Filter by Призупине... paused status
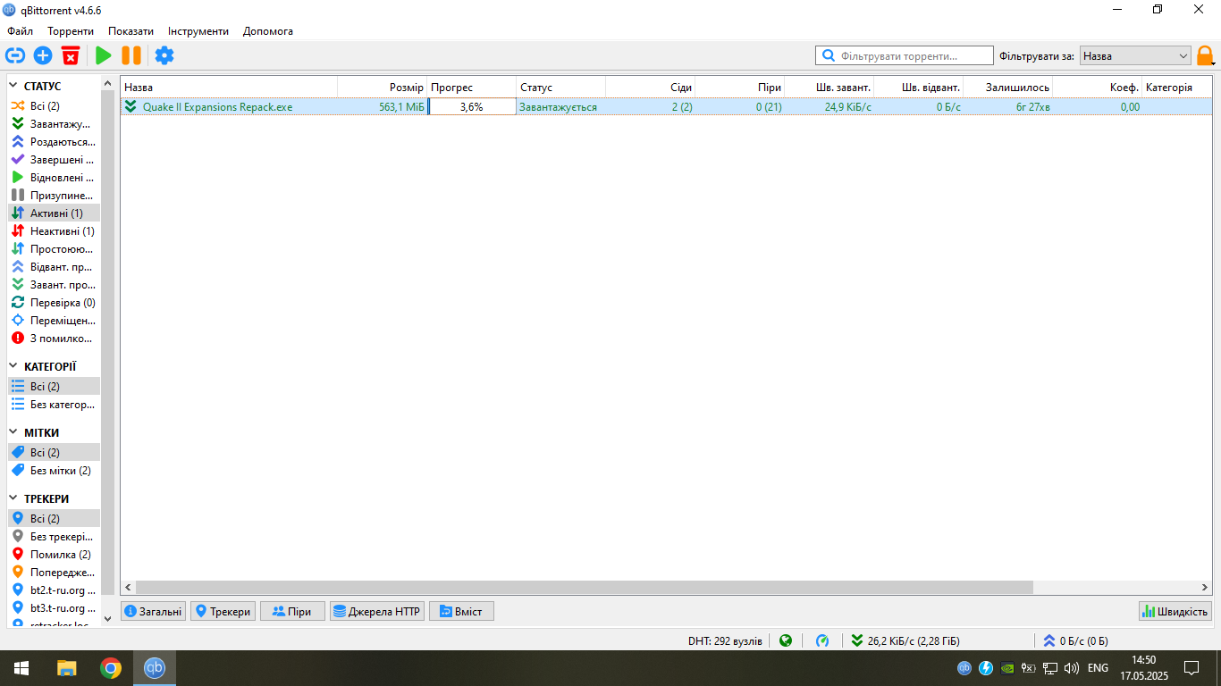 coord(54,196)
